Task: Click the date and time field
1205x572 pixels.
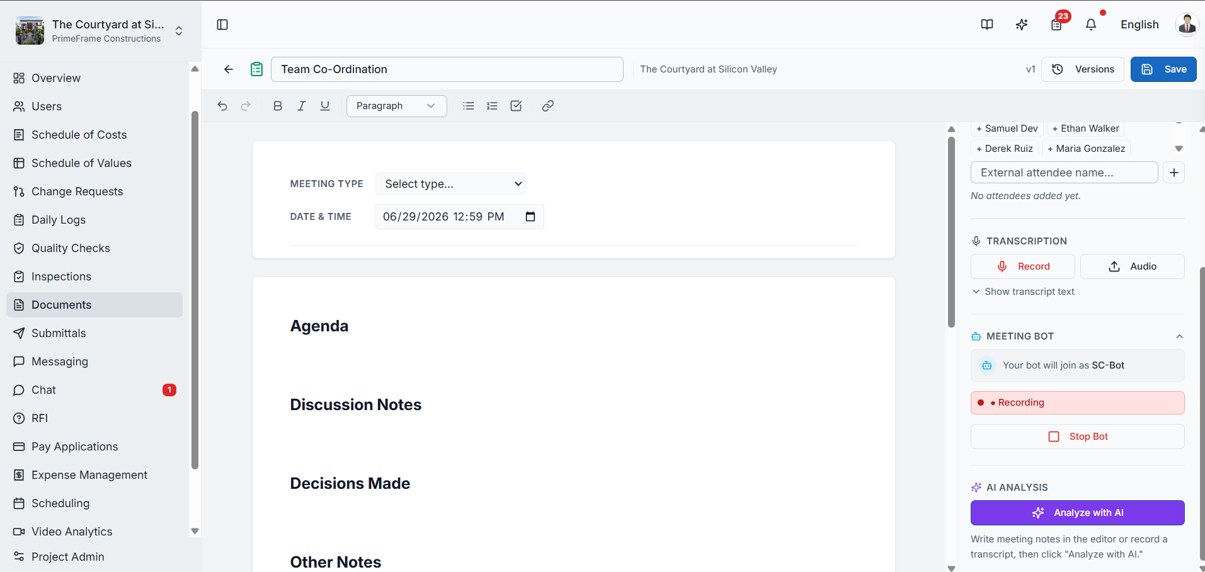Action: coord(460,217)
